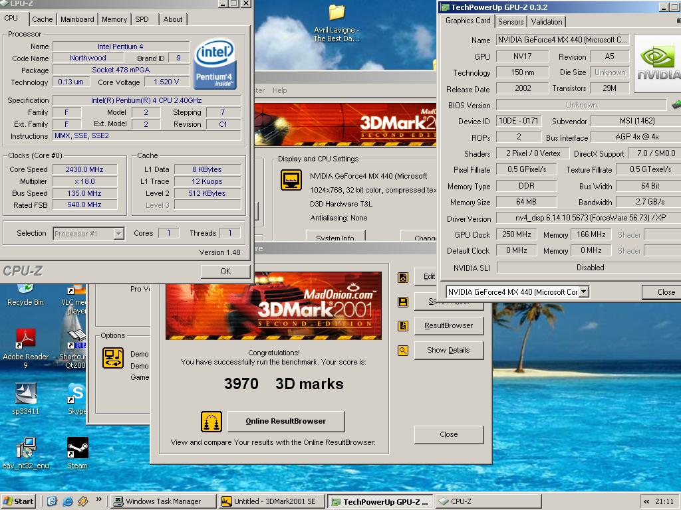Screen dimensions: 681x510
Task: Select the CPU tab in CPU-Z
Action: point(11,18)
